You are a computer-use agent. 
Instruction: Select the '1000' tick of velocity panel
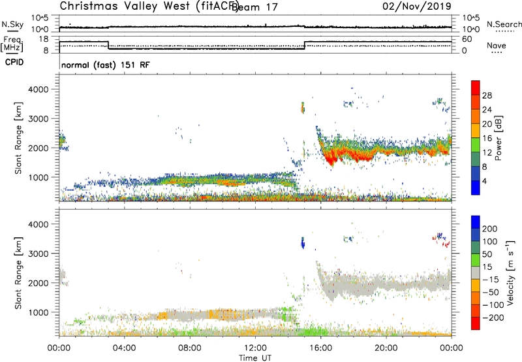pyautogui.click(x=38, y=312)
